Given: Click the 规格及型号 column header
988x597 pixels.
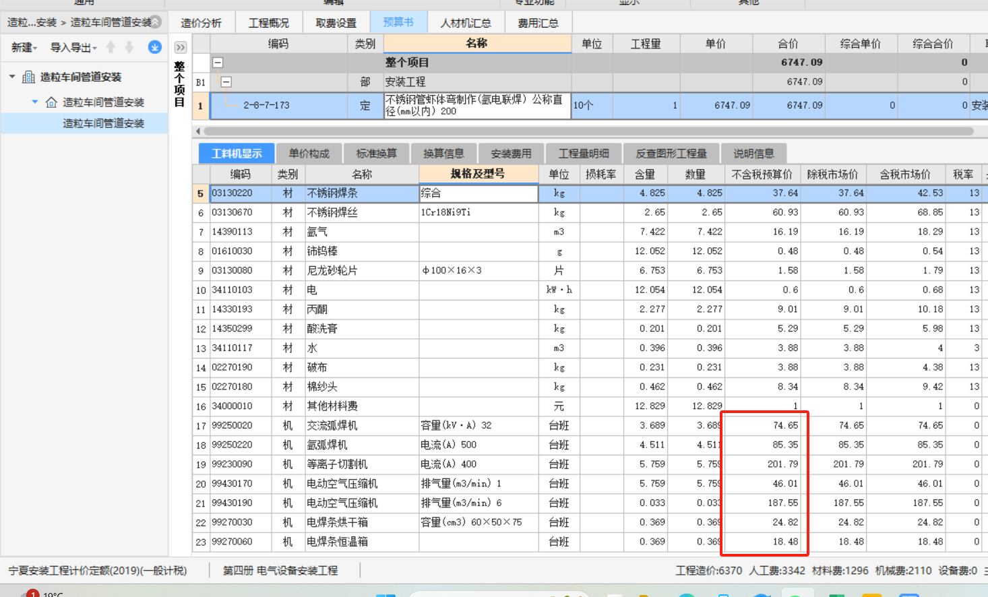Looking at the screenshot, I should (x=478, y=174).
